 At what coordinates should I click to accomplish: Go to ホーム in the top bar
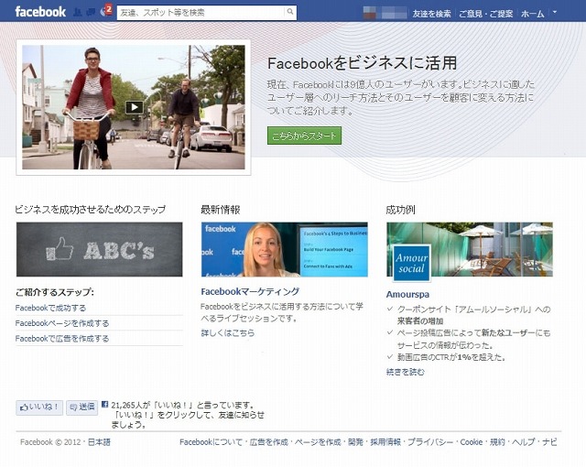click(x=533, y=14)
